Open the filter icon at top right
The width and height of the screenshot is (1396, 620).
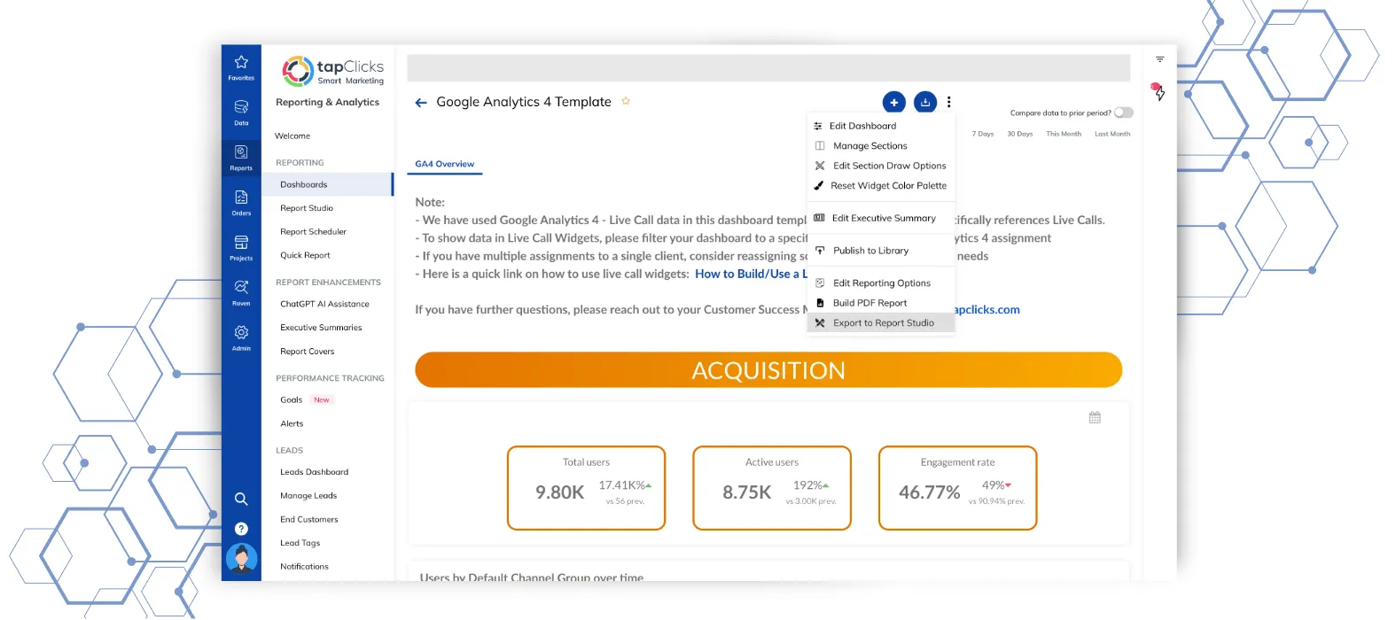click(1159, 59)
